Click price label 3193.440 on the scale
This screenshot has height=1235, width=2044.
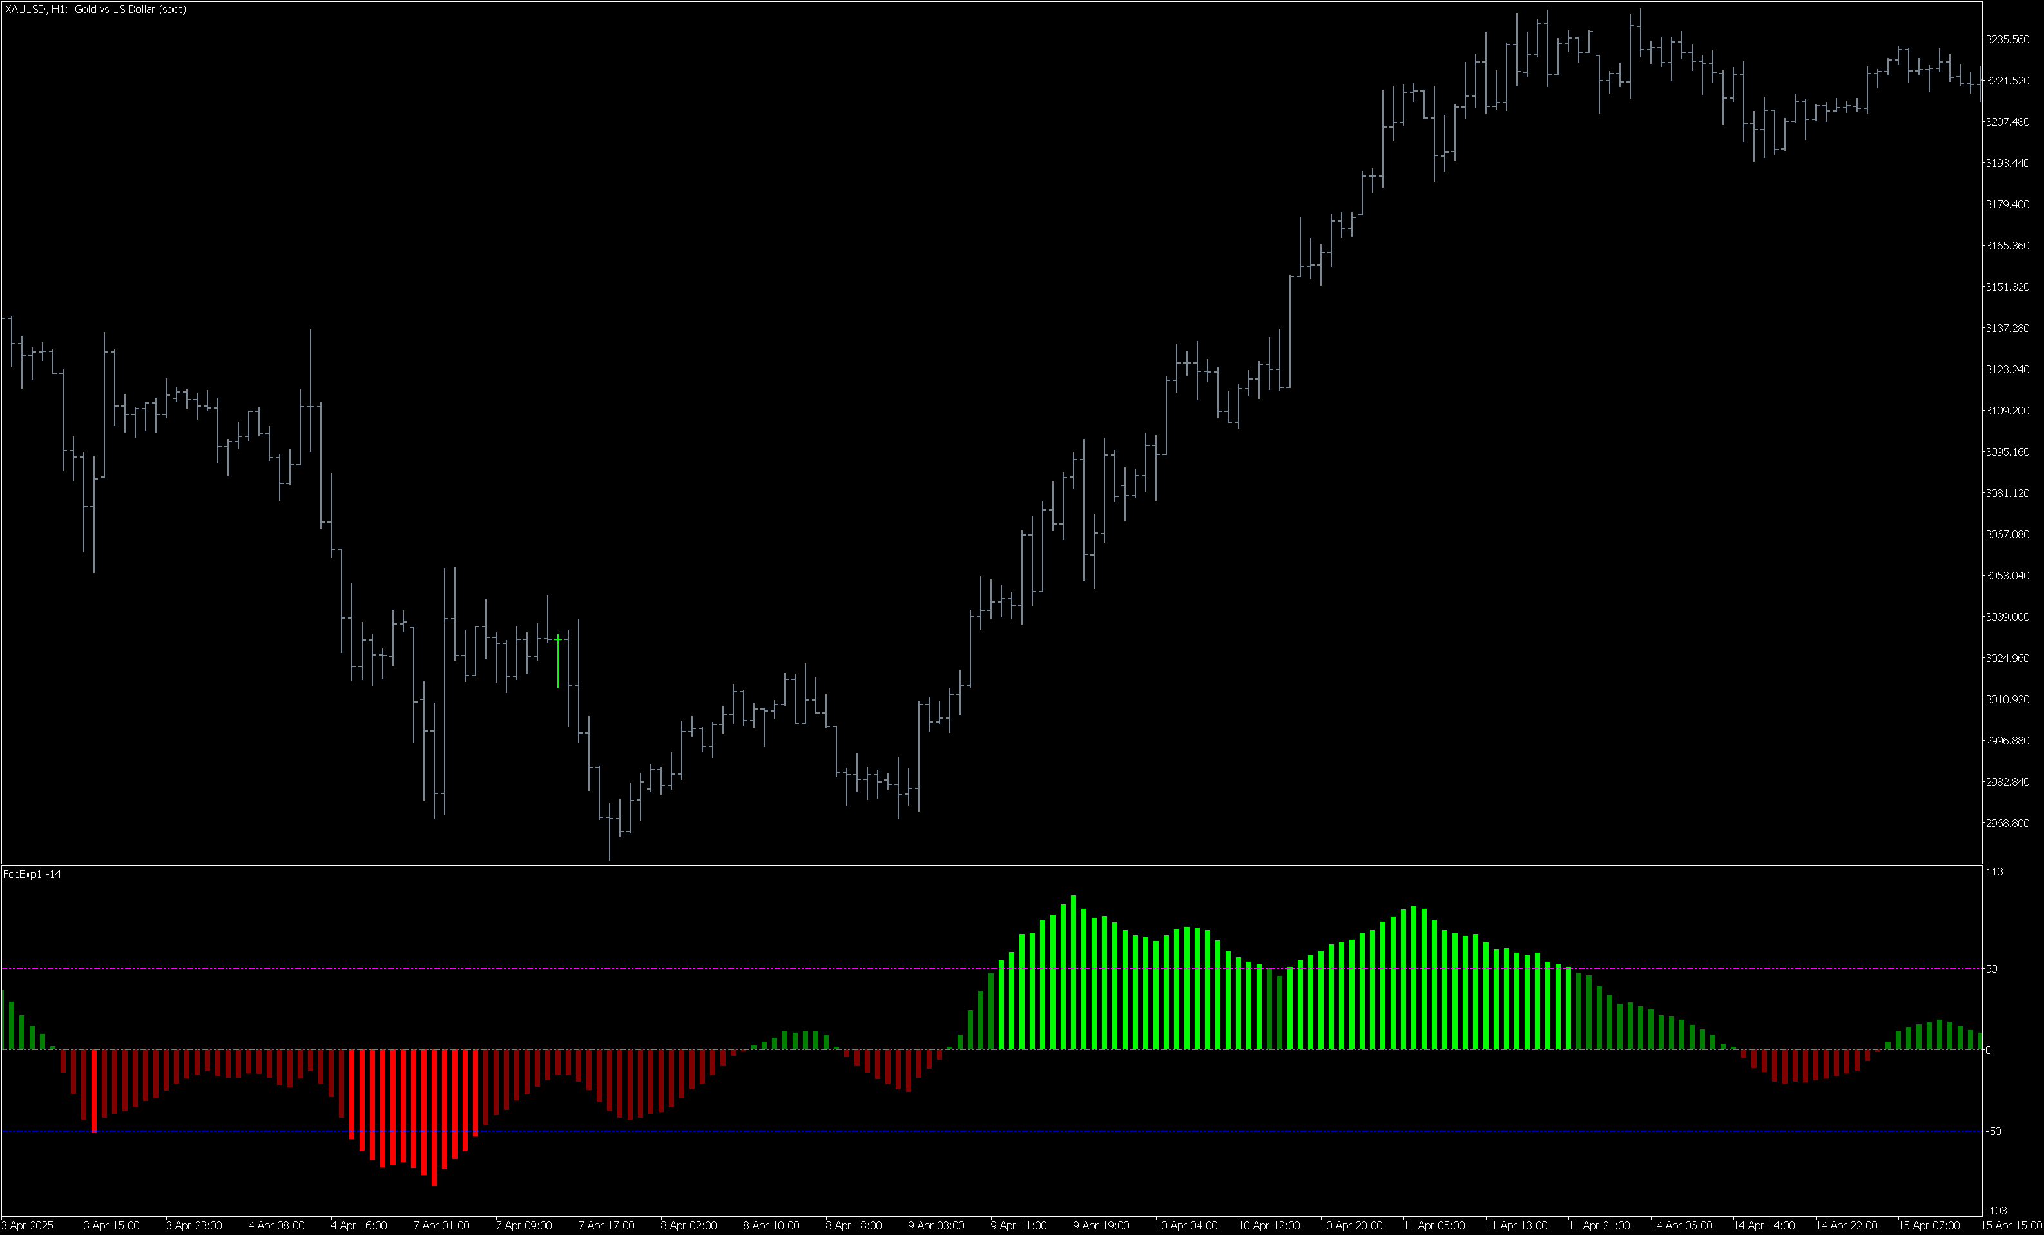point(2007,164)
